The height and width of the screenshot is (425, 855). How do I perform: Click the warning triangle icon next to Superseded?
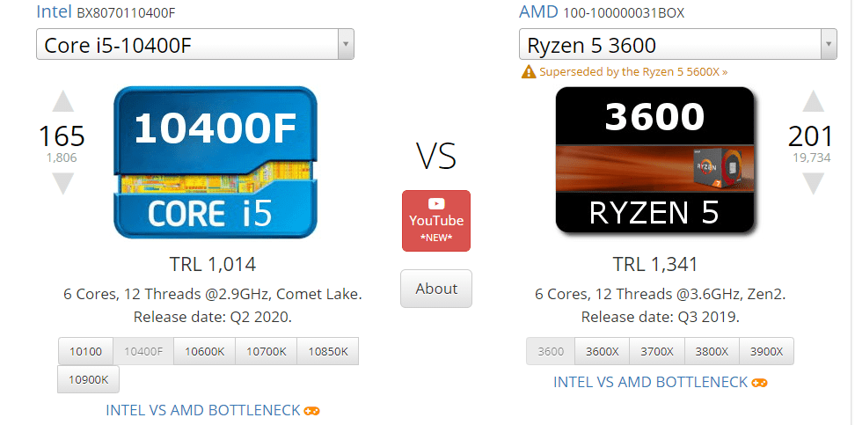(529, 72)
